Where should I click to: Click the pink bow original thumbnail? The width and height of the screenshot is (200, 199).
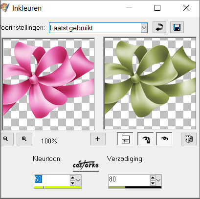click(x=48, y=84)
